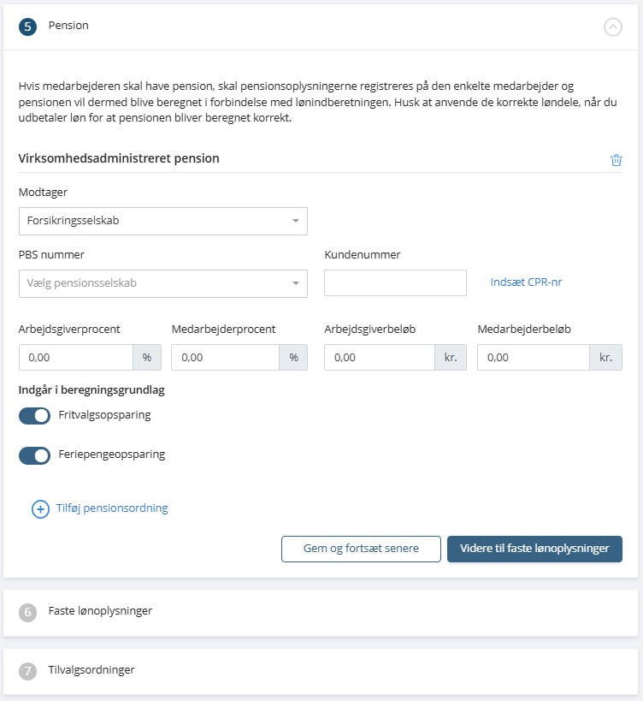Toggle Fritvalgsopsparing switch off
Screen dimensions: 643x701
click(34, 416)
